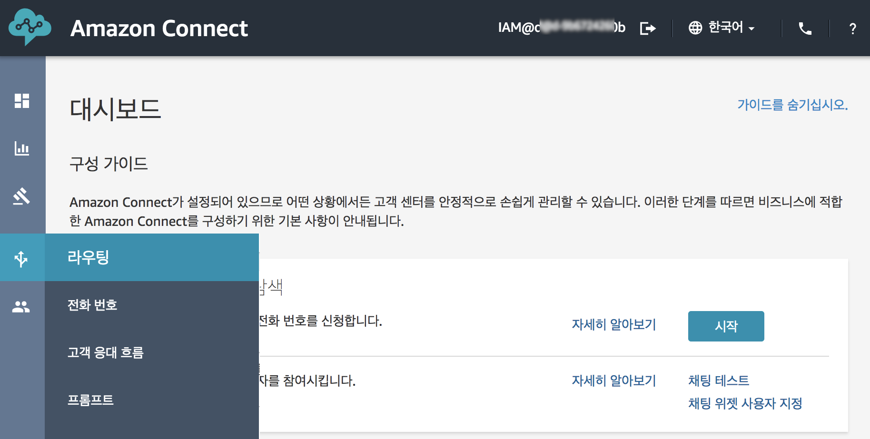
Task: Open 자세히 알아보기 link beside 채팅 테스트
Action: [x=614, y=380]
